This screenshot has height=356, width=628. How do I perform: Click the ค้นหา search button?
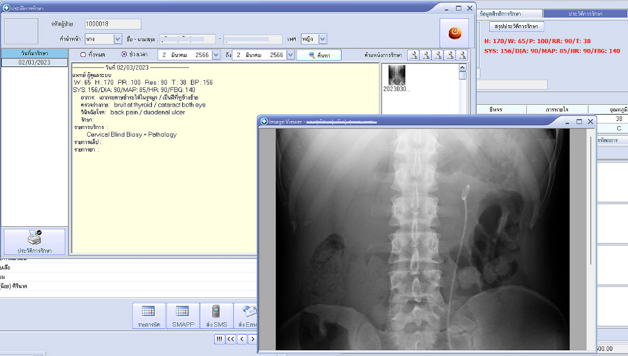(x=319, y=55)
